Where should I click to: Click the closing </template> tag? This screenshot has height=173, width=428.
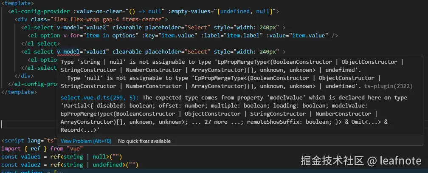(x=19, y=92)
